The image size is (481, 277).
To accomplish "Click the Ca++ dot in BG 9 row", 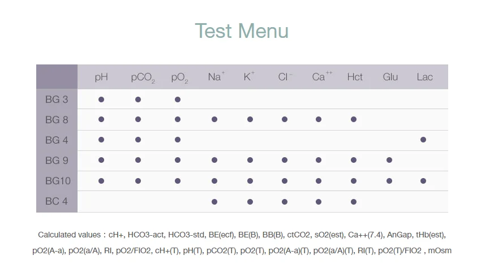I will pos(319,160).
